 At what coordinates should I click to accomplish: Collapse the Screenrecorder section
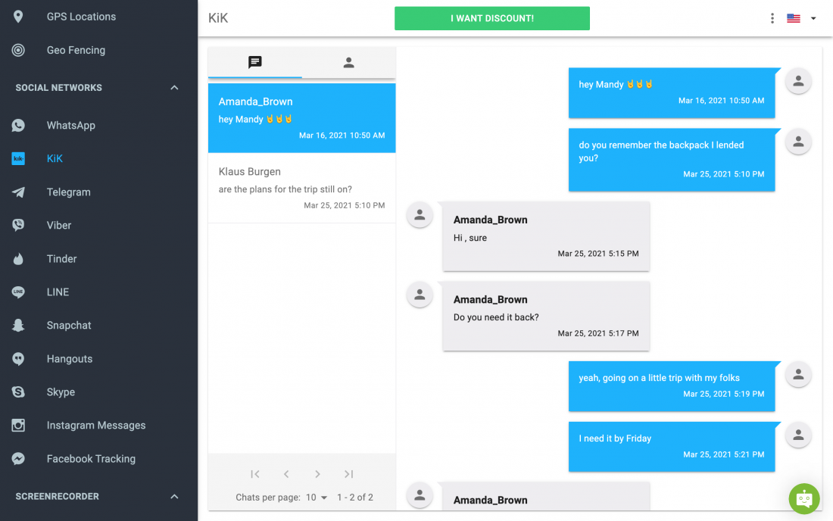pyautogui.click(x=174, y=497)
